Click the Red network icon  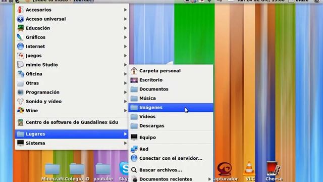(134, 149)
